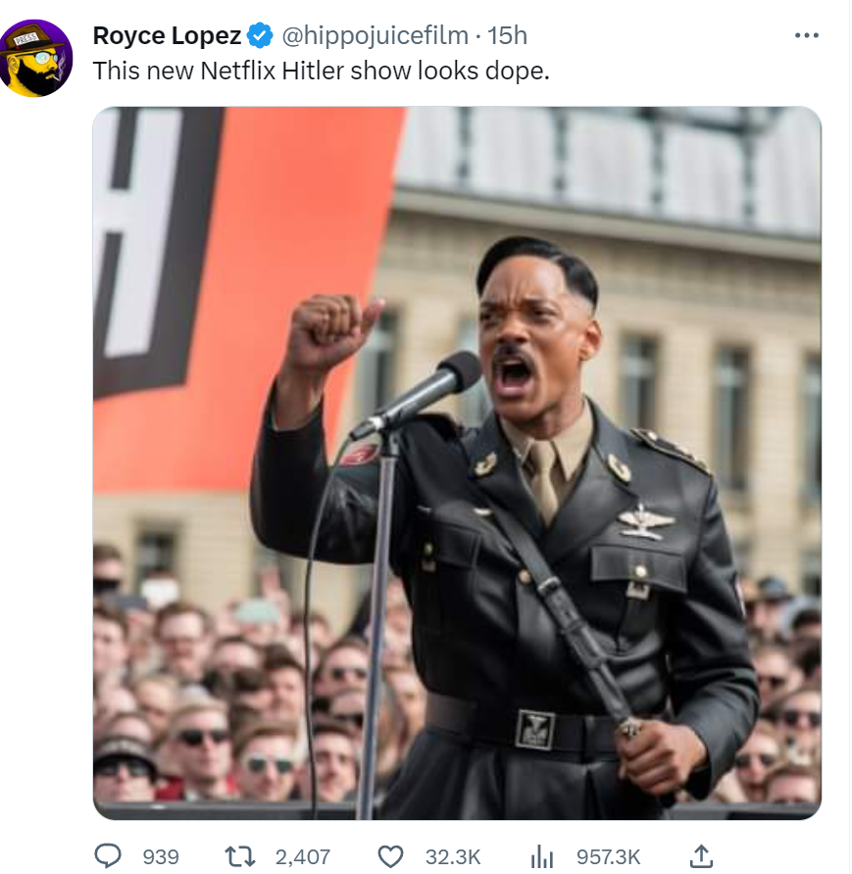Open Royce Lopez's profile avatar
852x874 pixels.
pyautogui.click(x=36, y=57)
